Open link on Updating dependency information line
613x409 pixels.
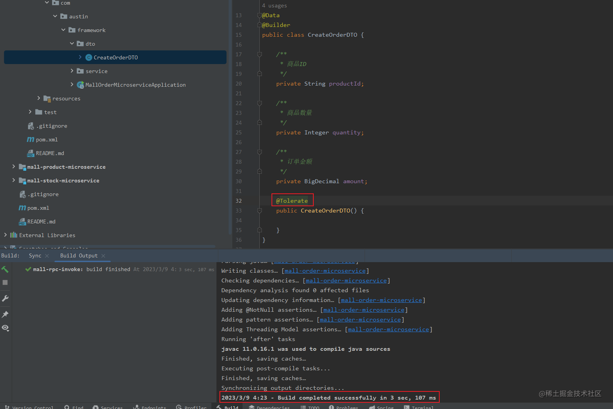(x=381, y=300)
